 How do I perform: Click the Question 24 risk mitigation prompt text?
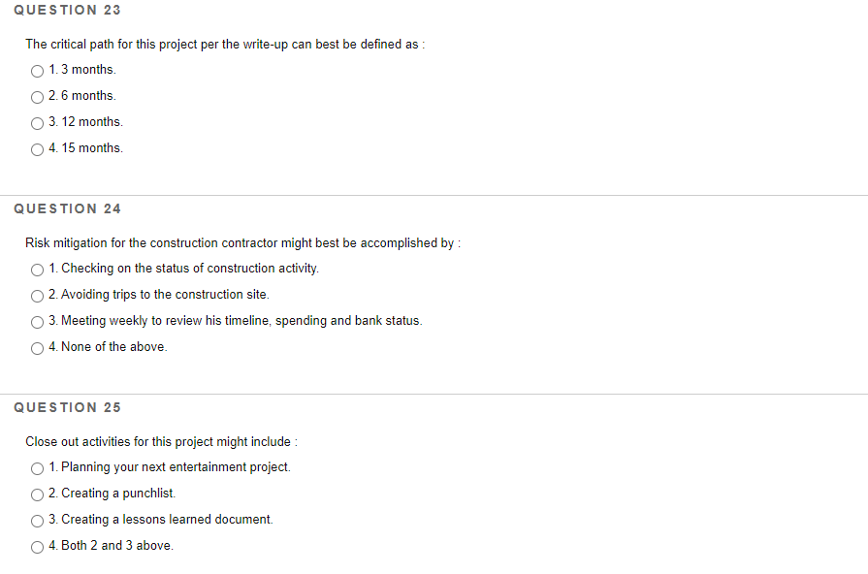[242, 242]
